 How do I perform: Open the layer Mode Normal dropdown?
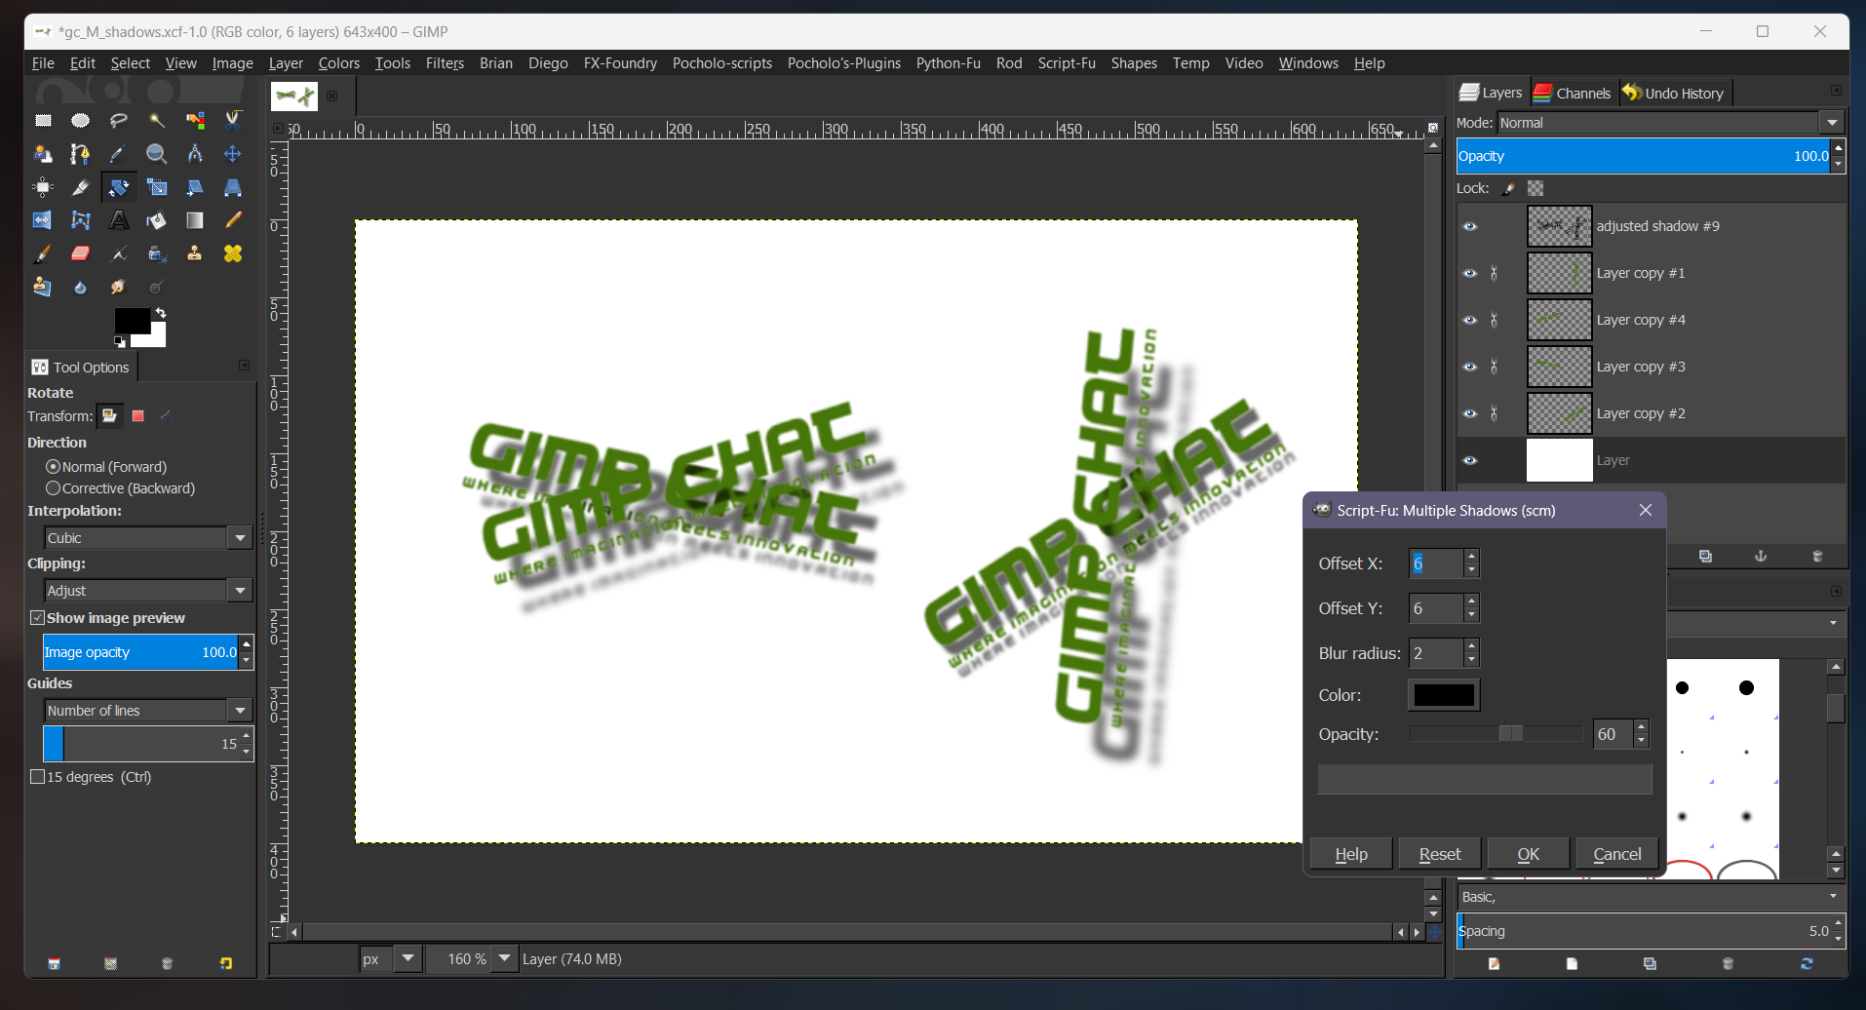(x=1670, y=123)
